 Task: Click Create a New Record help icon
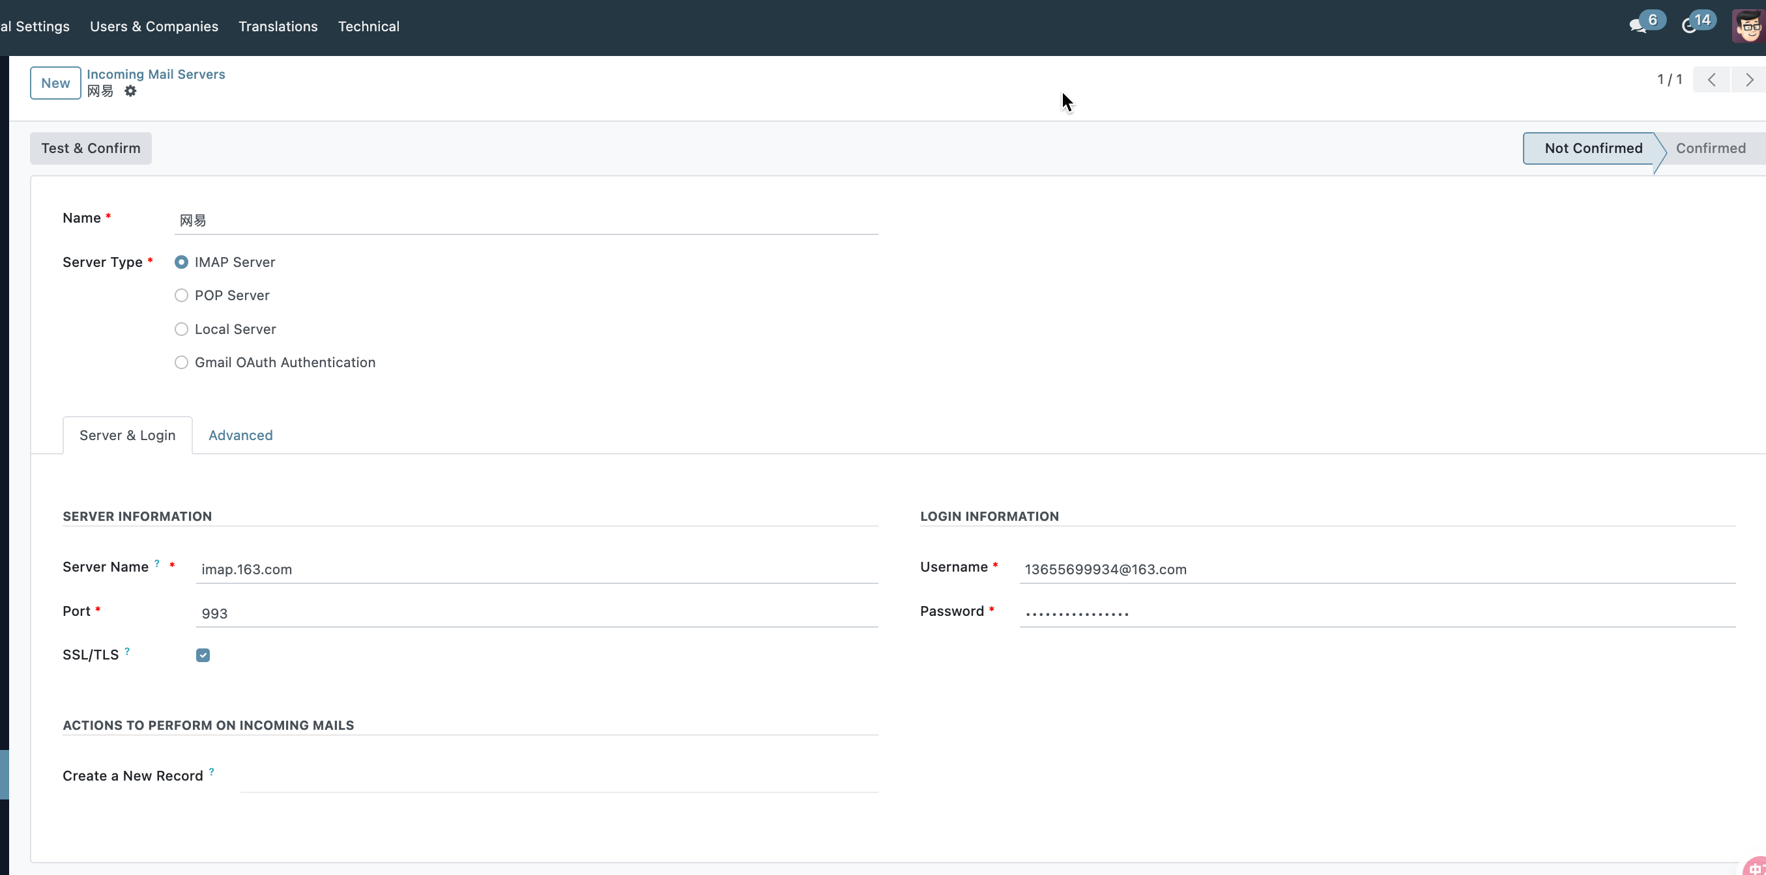point(211,771)
